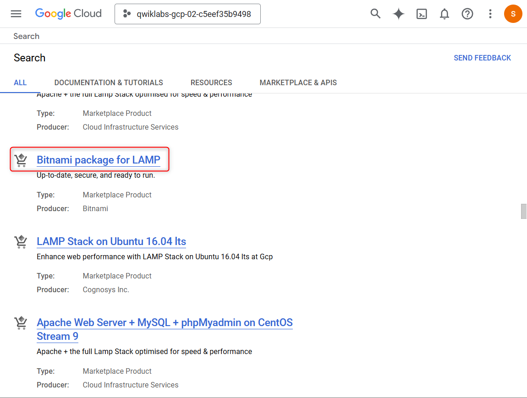Screen dimensions: 527x398
Task: Open Gemini AI assistant sparkle icon
Action: click(398, 14)
